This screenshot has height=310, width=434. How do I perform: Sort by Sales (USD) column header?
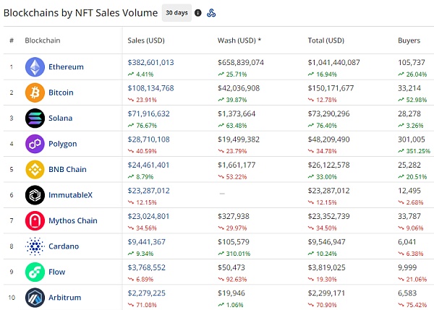pos(146,40)
